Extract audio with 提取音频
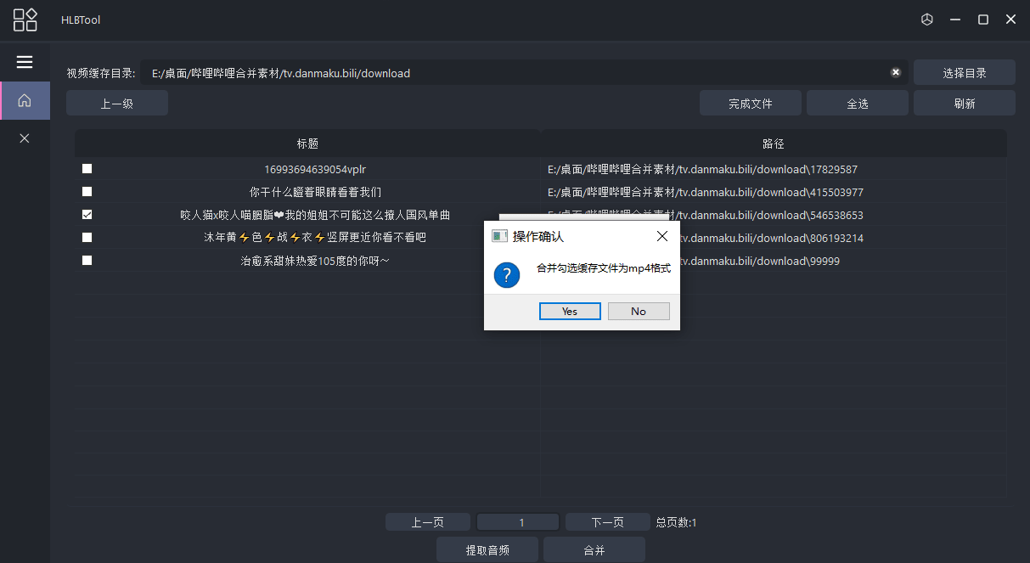 (x=487, y=549)
